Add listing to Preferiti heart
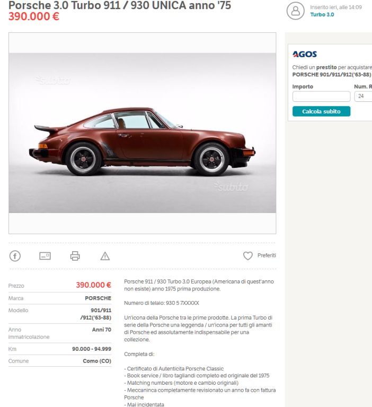This screenshot has height=407, width=372. (x=247, y=255)
